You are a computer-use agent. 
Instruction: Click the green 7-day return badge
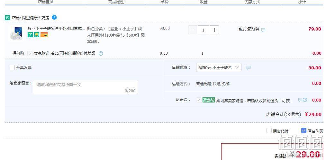pyautogui.click(x=30, y=35)
